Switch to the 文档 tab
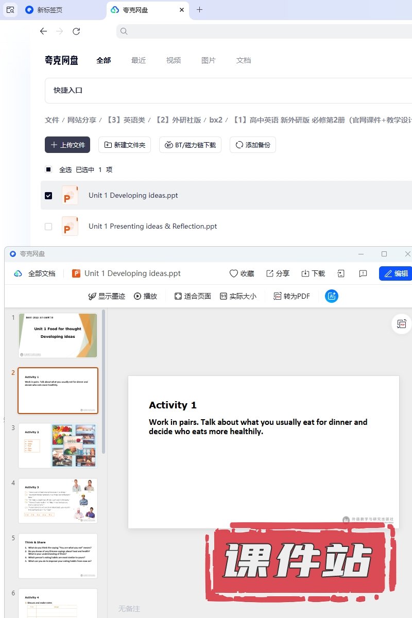Viewport: 412px width, 618px height. [x=244, y=60]
